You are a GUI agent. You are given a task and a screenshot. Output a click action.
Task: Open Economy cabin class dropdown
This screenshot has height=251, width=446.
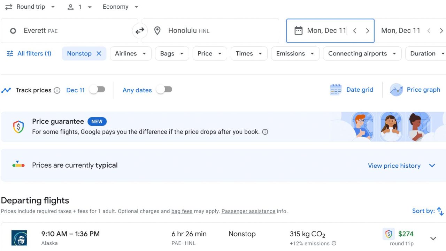click(121, 7)
